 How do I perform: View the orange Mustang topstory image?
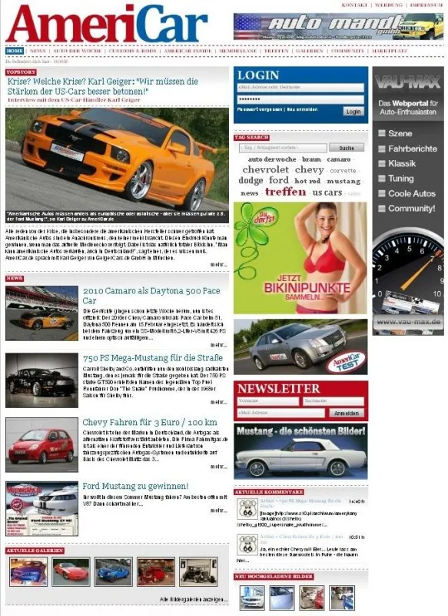[x=117, y=166]
